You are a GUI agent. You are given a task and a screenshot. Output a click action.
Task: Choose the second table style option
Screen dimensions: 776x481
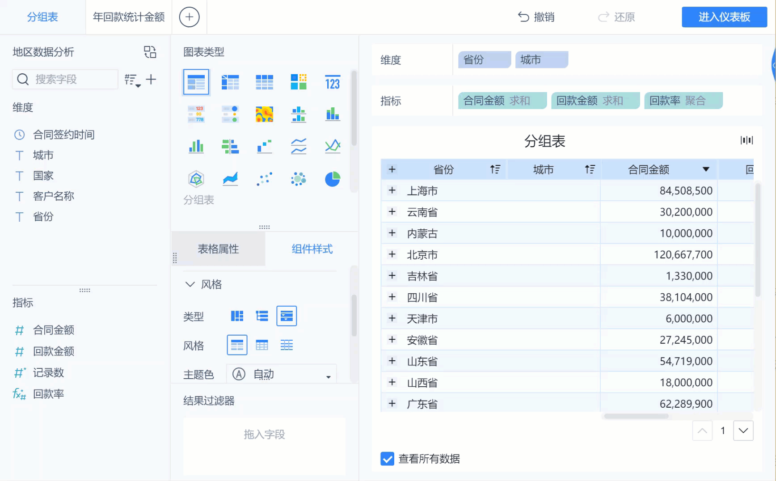[262, 345]
